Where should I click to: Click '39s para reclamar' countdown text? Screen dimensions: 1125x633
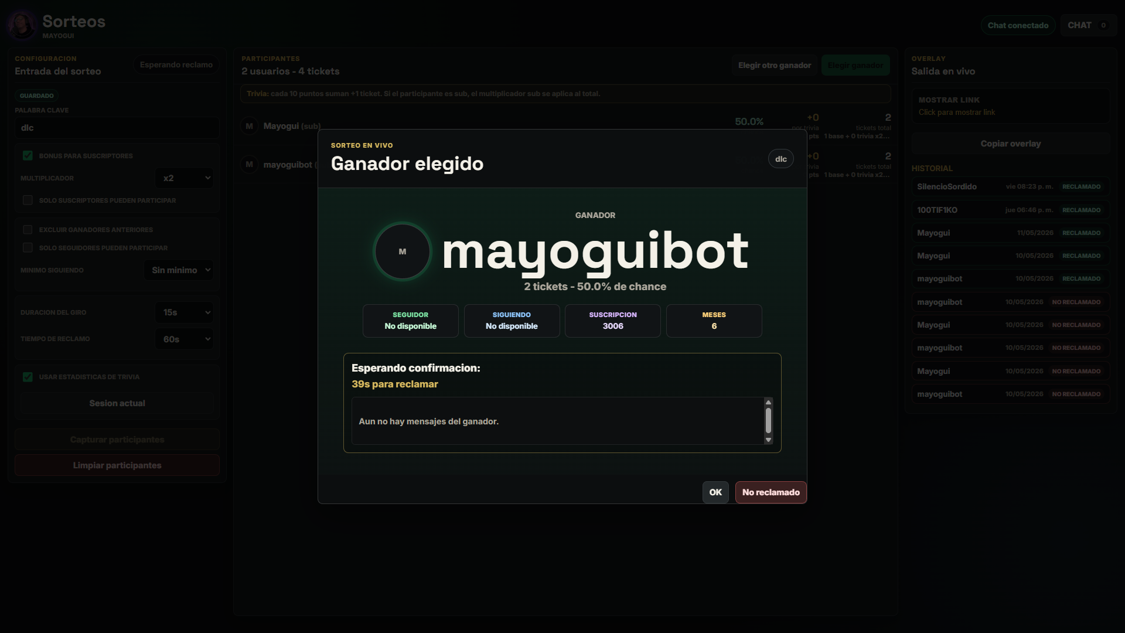click(x=395, y=384)
